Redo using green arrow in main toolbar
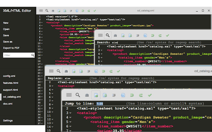 pos(89,11)
